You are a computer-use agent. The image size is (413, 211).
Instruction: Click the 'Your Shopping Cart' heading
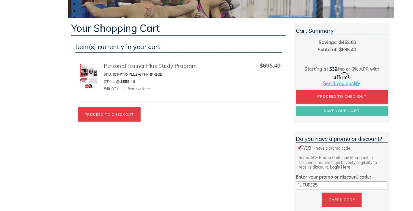(x=115, y=28)
